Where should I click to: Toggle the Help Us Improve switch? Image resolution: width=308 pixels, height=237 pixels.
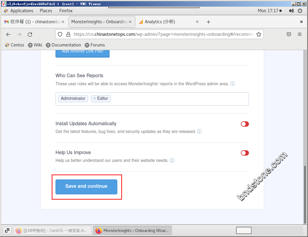(245, 153)
